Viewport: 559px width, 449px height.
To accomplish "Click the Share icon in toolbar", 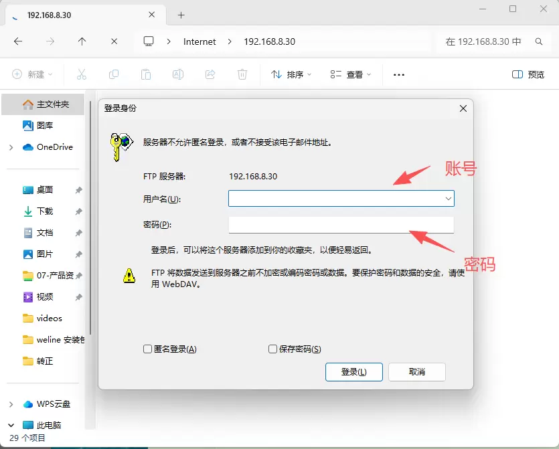I will (x=210, y=74).
